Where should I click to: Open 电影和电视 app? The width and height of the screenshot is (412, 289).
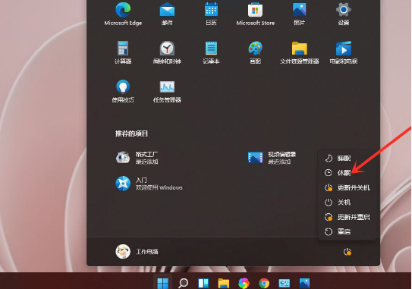344,52
